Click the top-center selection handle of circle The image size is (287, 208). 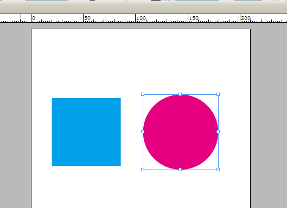[x=180, y=94]
